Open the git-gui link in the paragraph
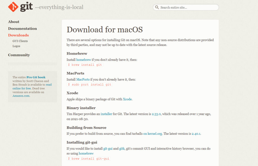 (108, 148)
